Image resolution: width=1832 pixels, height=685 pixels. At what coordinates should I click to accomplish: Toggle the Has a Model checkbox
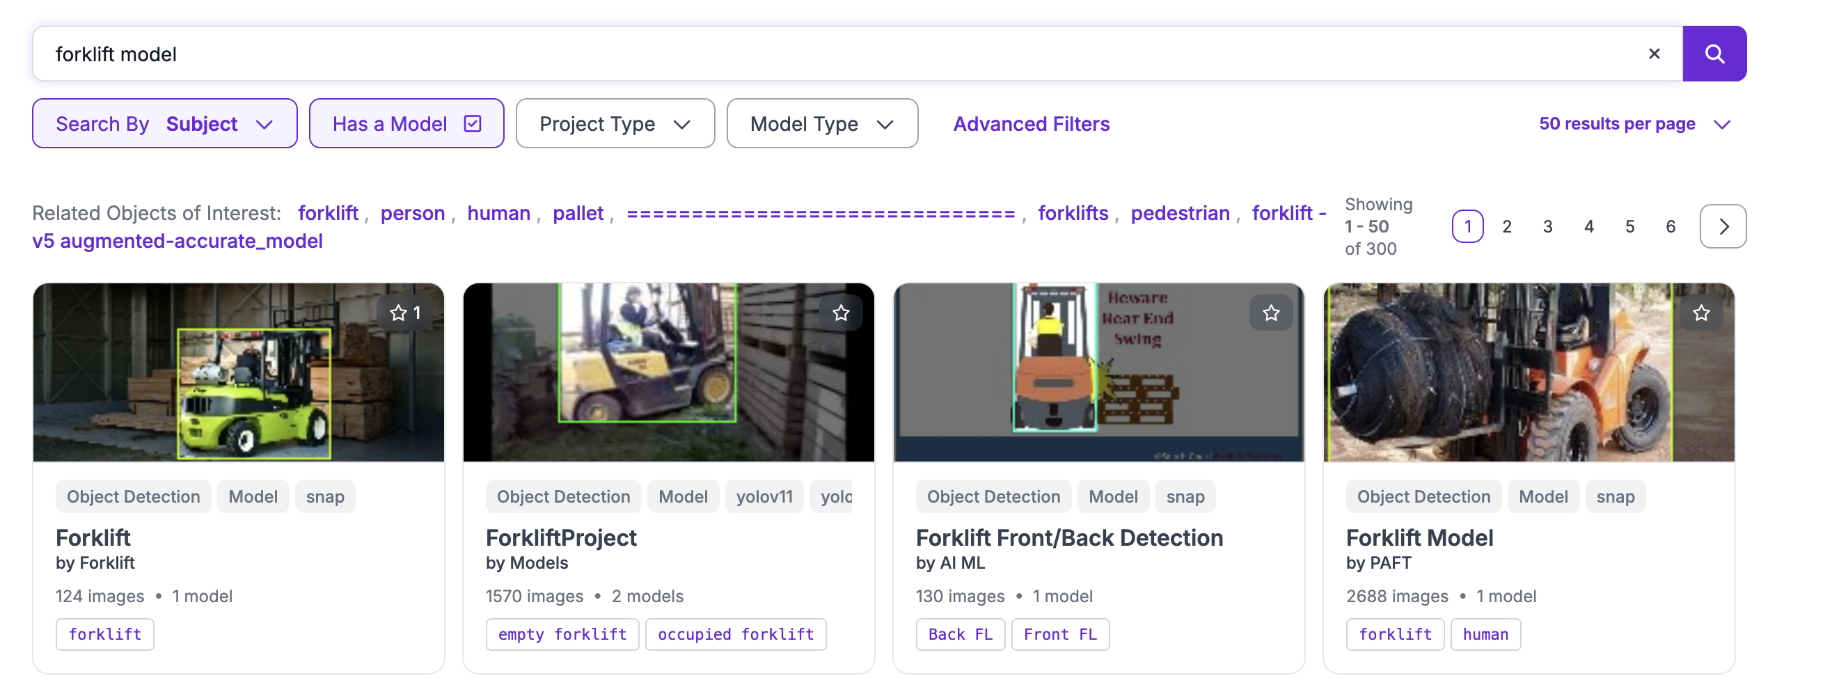[472, 124]
